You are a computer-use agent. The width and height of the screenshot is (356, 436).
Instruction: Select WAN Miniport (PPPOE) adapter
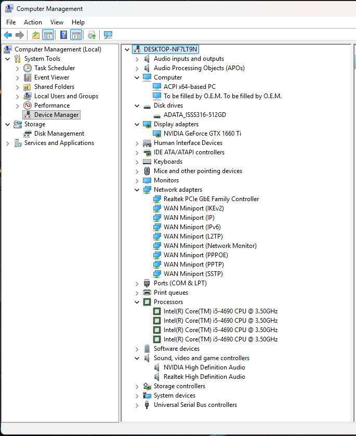(196, 255)
